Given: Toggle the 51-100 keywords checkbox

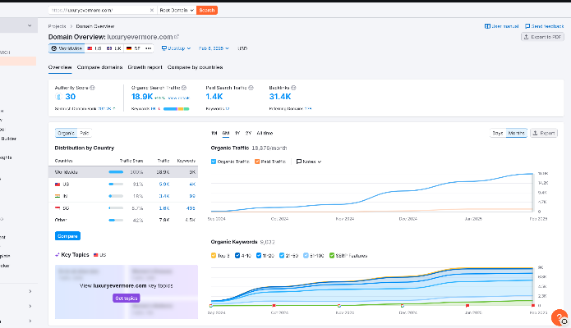Looking at the screenshot, I should [306, 256].
